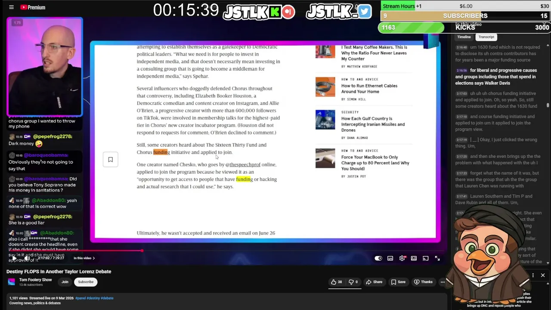Close the In this video panel

[x=545, y=25]
